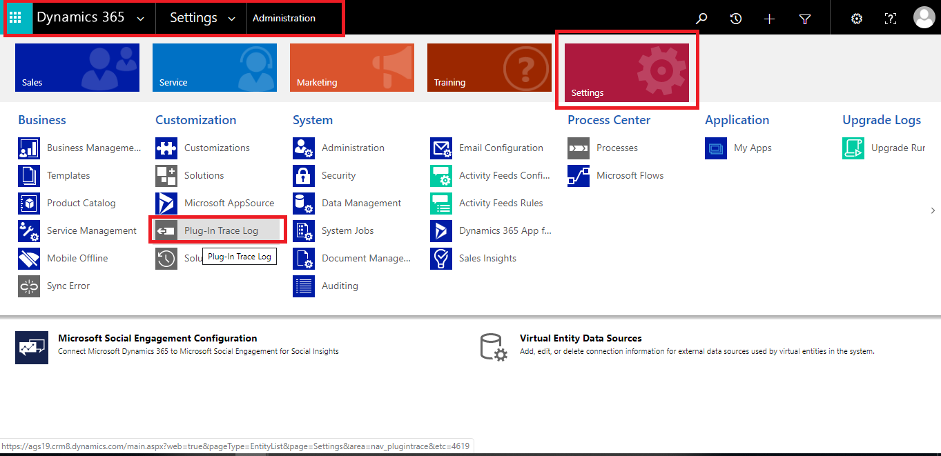Select the Microsoft Flows icon
This screenshot has width=941, height=456.
[578, 175]
